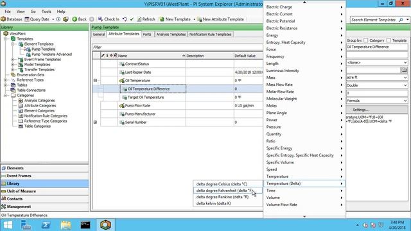This screenshot has height=231, width=411.
Task: Switch to the General tab
Action: click(x=99, y=34)
